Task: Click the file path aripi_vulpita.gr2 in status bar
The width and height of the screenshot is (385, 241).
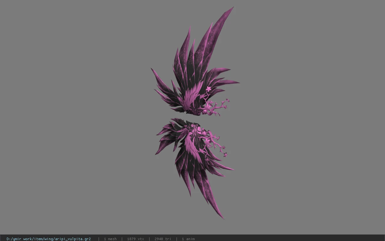Action: (x=49, y=239)
